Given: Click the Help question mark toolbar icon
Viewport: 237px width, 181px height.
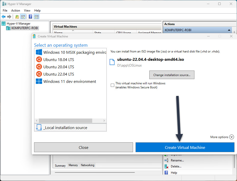Looking at the screenshot, I should [x=30, y=17].
